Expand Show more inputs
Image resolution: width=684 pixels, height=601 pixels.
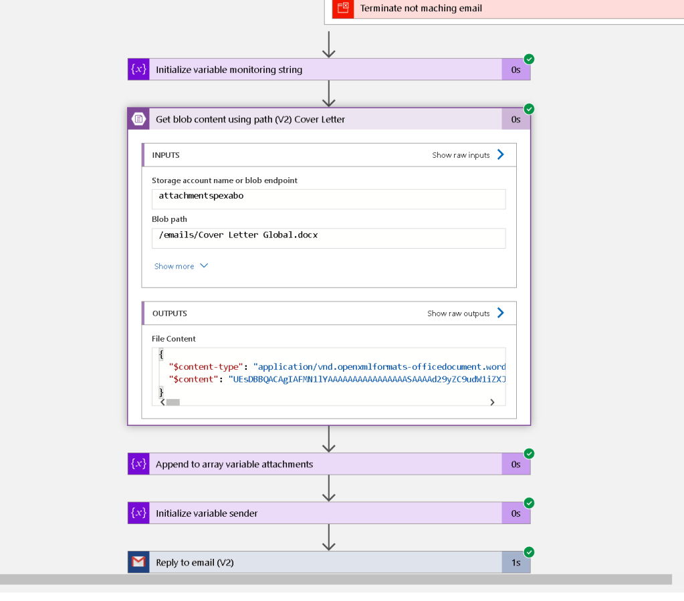(x=174, y=266)
